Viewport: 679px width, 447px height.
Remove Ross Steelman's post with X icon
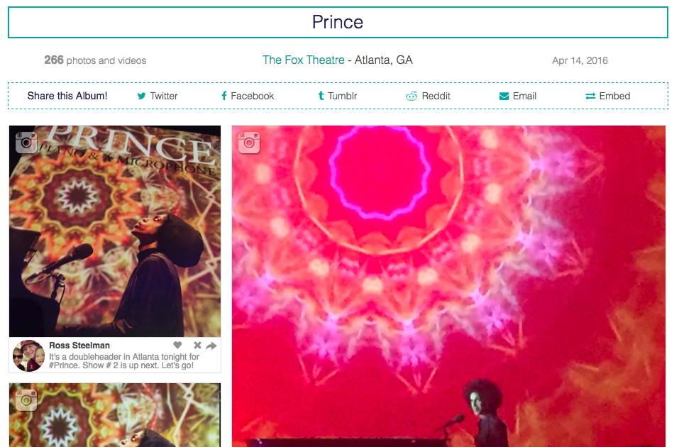(x=197, y=346)
